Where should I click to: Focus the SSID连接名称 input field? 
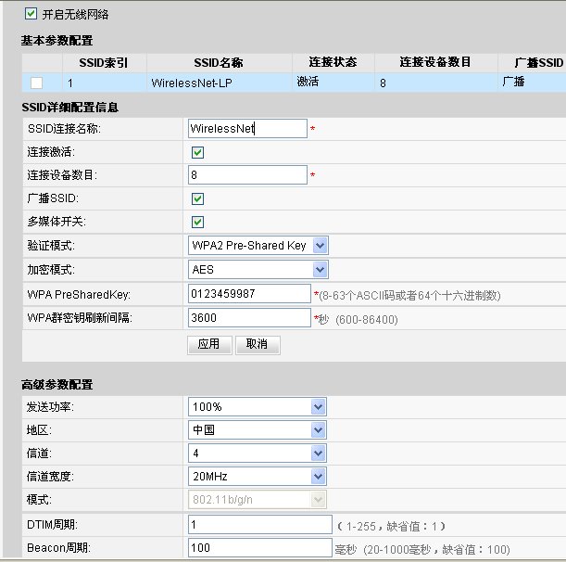click(247, 129)
